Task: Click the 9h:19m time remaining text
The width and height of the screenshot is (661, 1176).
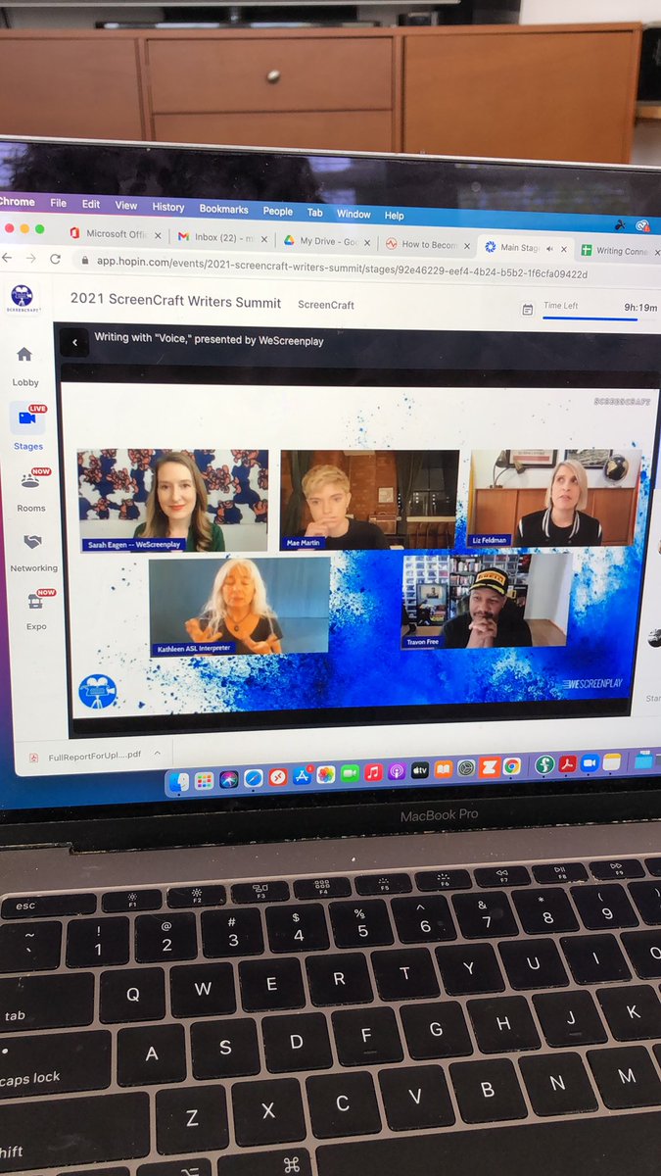Action: click(641, 308)
